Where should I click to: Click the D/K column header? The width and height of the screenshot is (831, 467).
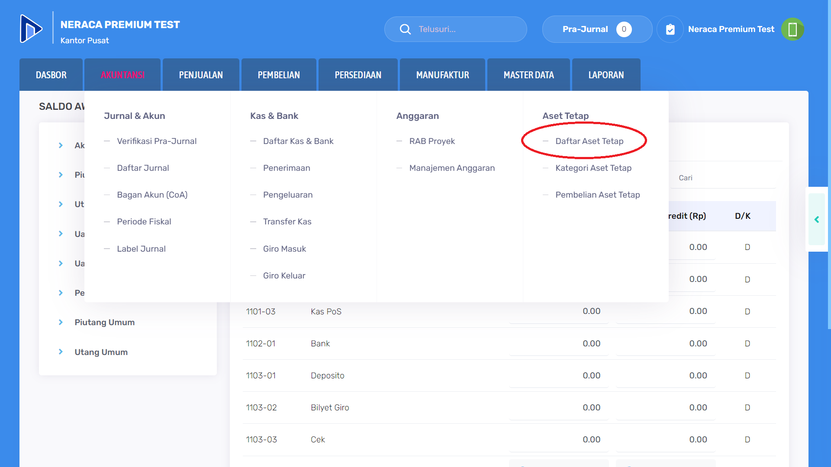(743, 216)
